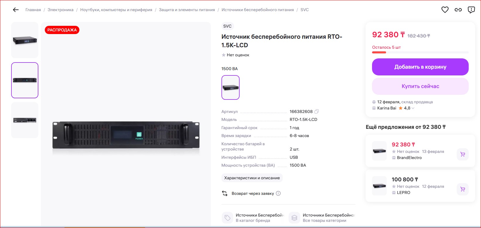Add product to favorites with heart icon
481x228 pixels.
tap(445, 10)
